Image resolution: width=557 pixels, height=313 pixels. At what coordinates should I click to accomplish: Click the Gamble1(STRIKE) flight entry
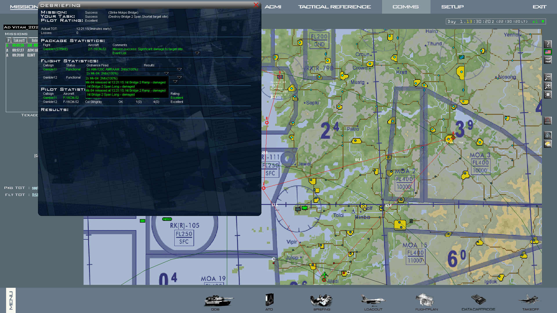pyautogui.click(x=55, y=49)
